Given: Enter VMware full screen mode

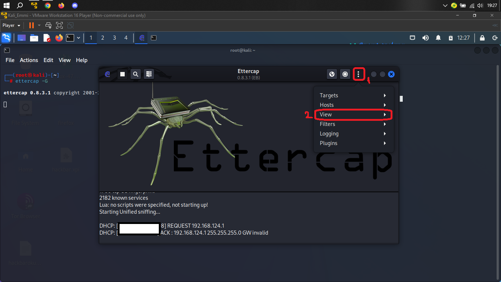Looking at the screenshot, I should coord(59,25).
